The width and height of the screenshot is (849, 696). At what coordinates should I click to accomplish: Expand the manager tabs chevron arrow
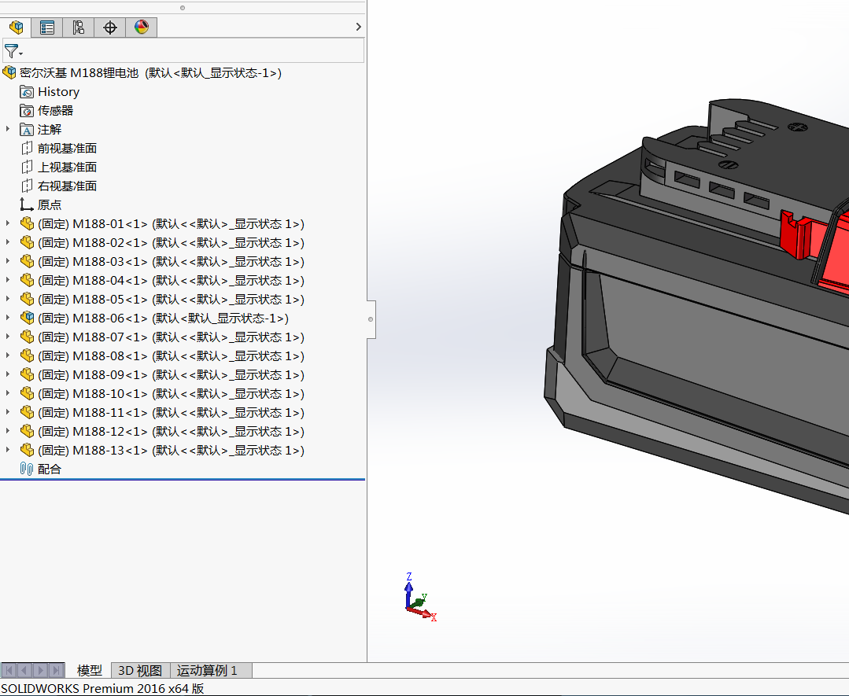(x=358, y=27)
